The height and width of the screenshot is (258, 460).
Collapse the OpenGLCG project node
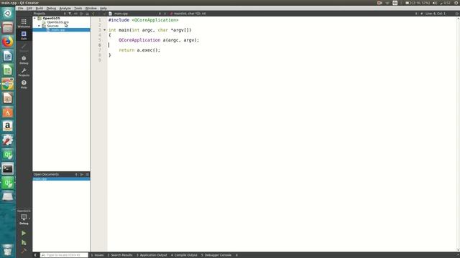pos(34,18)
